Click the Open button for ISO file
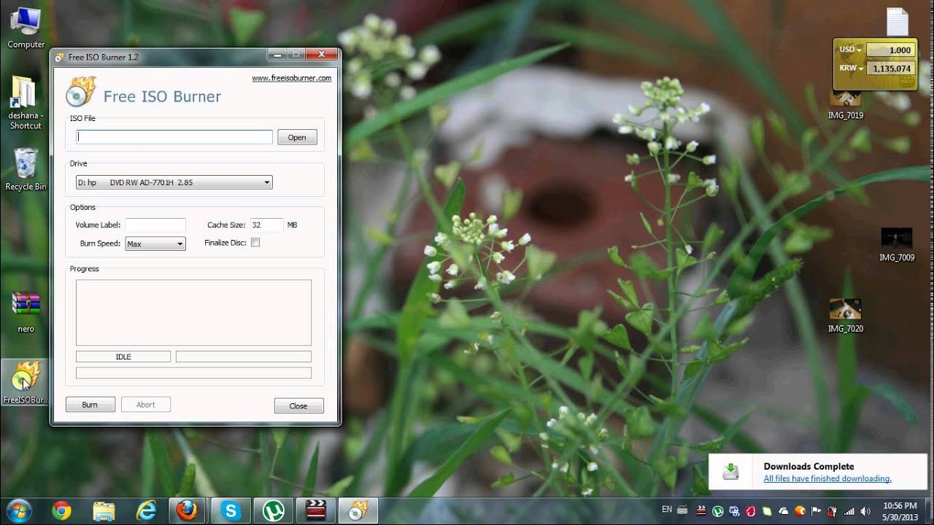This screenshot has height=525, width=934. coord(297,137)
